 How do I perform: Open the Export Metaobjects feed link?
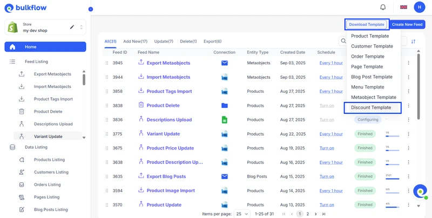coord(168,63)
